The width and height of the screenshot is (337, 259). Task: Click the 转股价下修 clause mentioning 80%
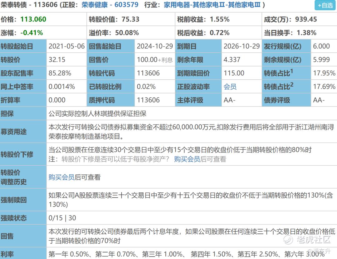[x=180, y=150]
